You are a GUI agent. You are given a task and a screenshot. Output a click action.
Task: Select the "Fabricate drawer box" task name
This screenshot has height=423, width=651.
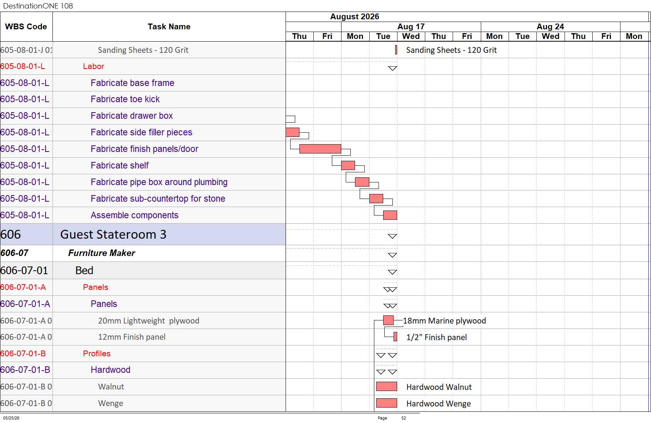132,116
